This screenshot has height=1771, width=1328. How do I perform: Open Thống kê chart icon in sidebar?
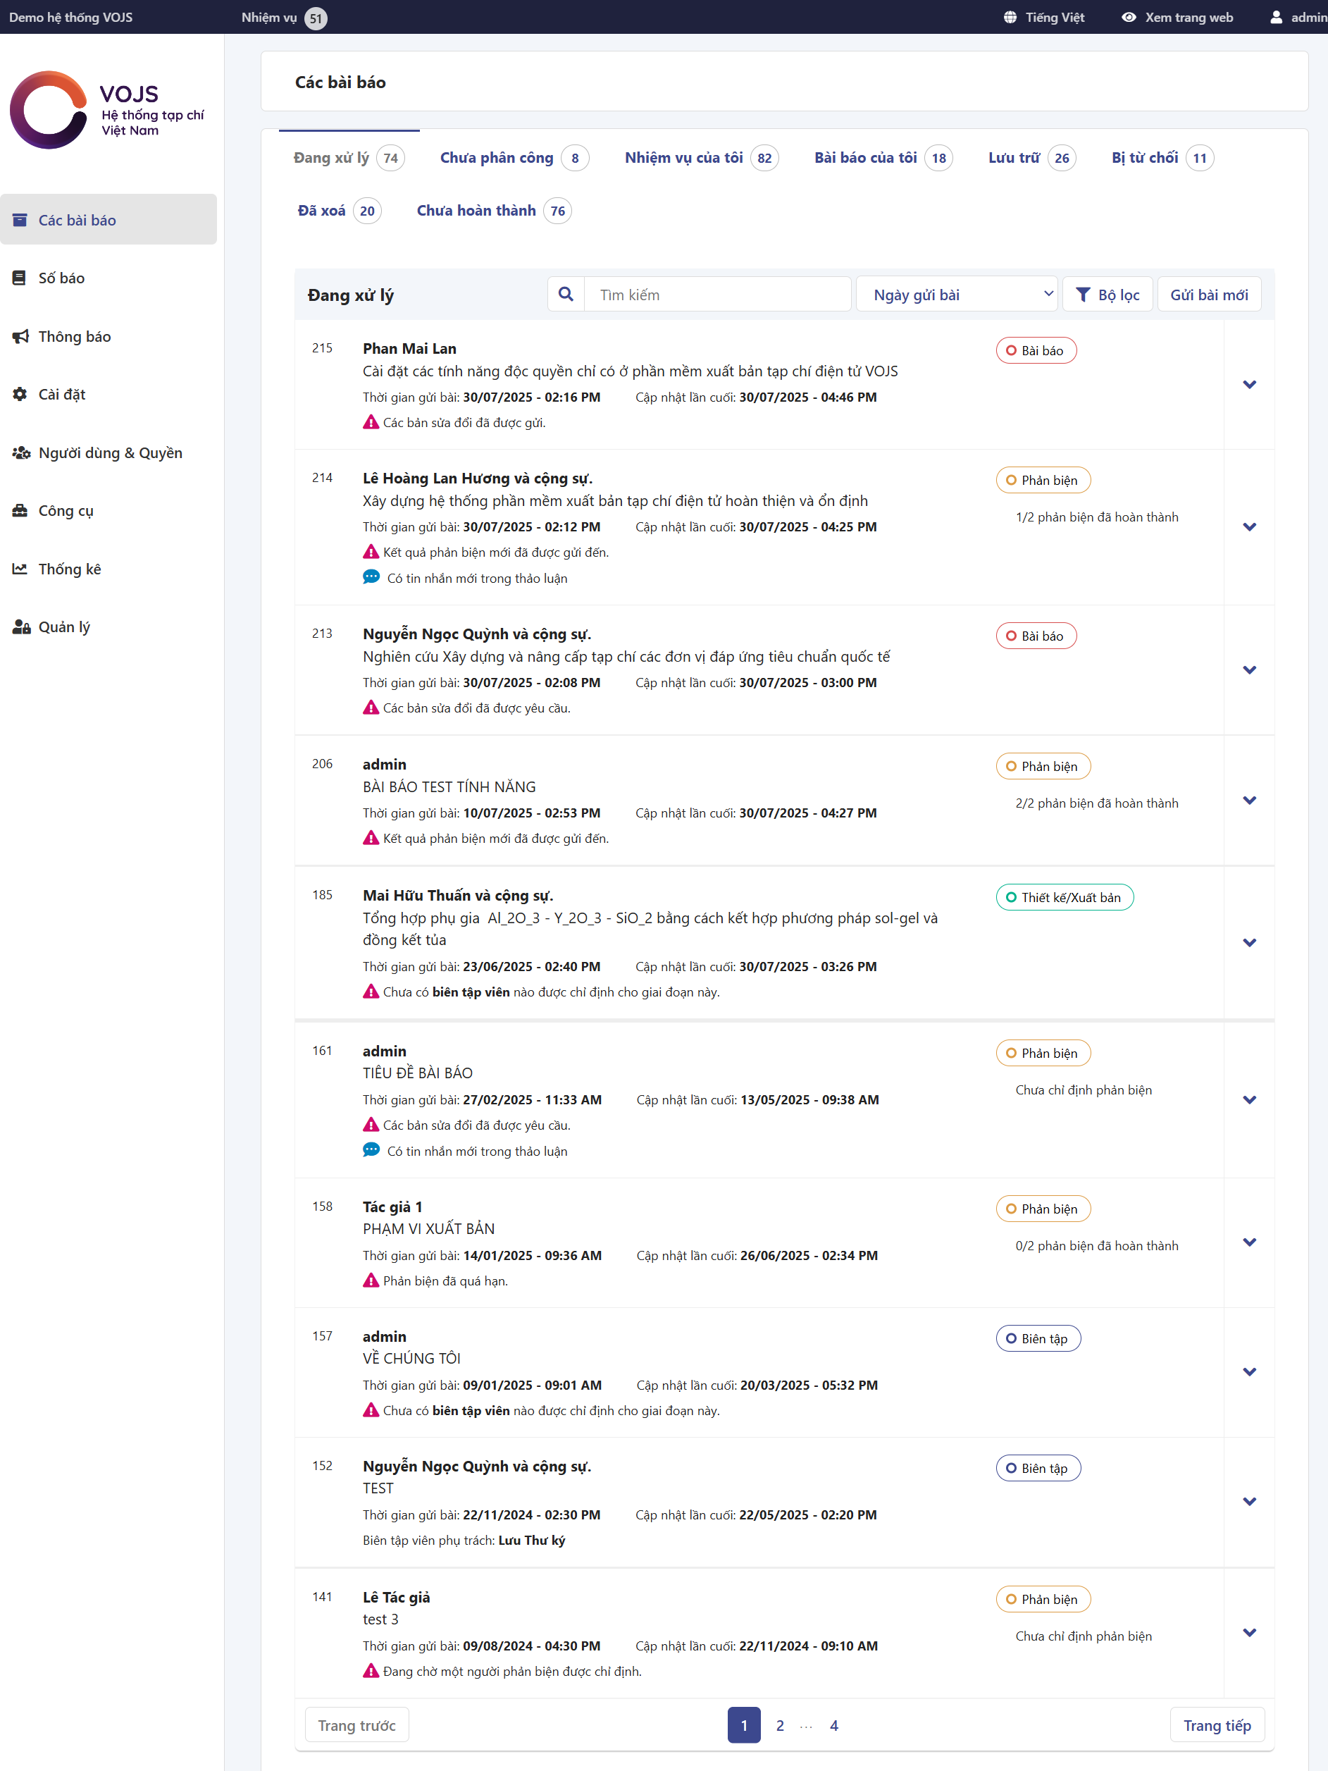[x=20, y=569]
